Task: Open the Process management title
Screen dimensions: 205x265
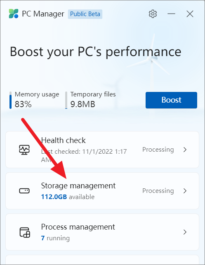Action: point(78,227)
